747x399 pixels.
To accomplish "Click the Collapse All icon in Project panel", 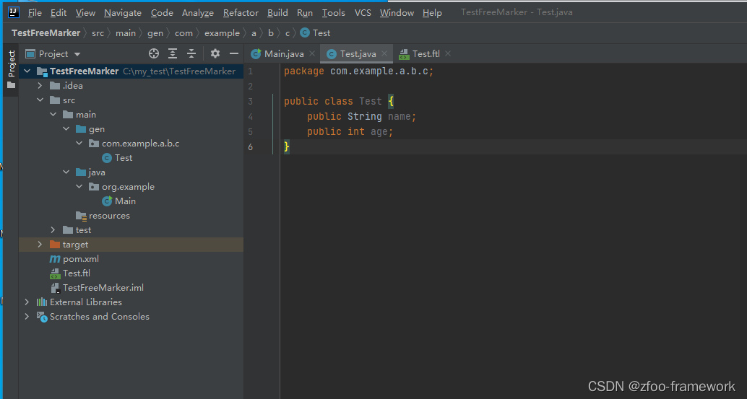I will [x=191, y=53].
